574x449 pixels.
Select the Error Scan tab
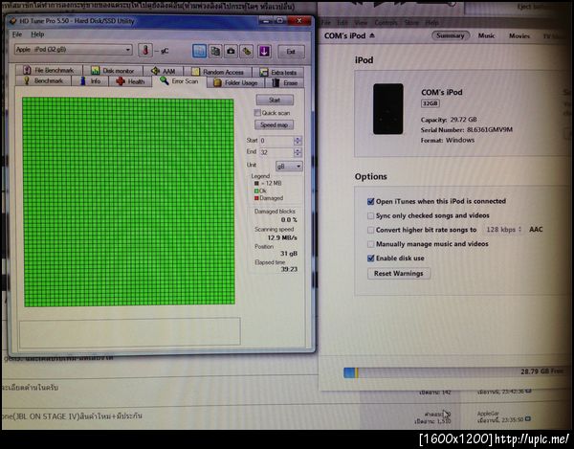tap(180, 81)
